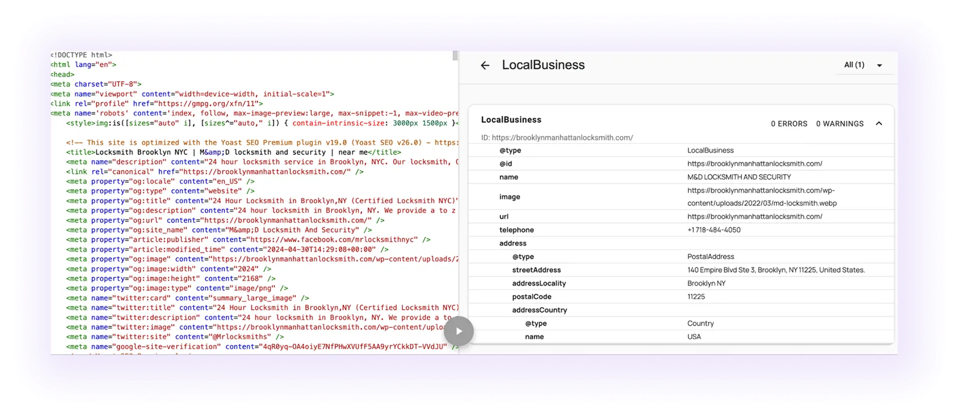Click the url property value
The width and height of the screenshot is (960, 417).
point(754,216)
